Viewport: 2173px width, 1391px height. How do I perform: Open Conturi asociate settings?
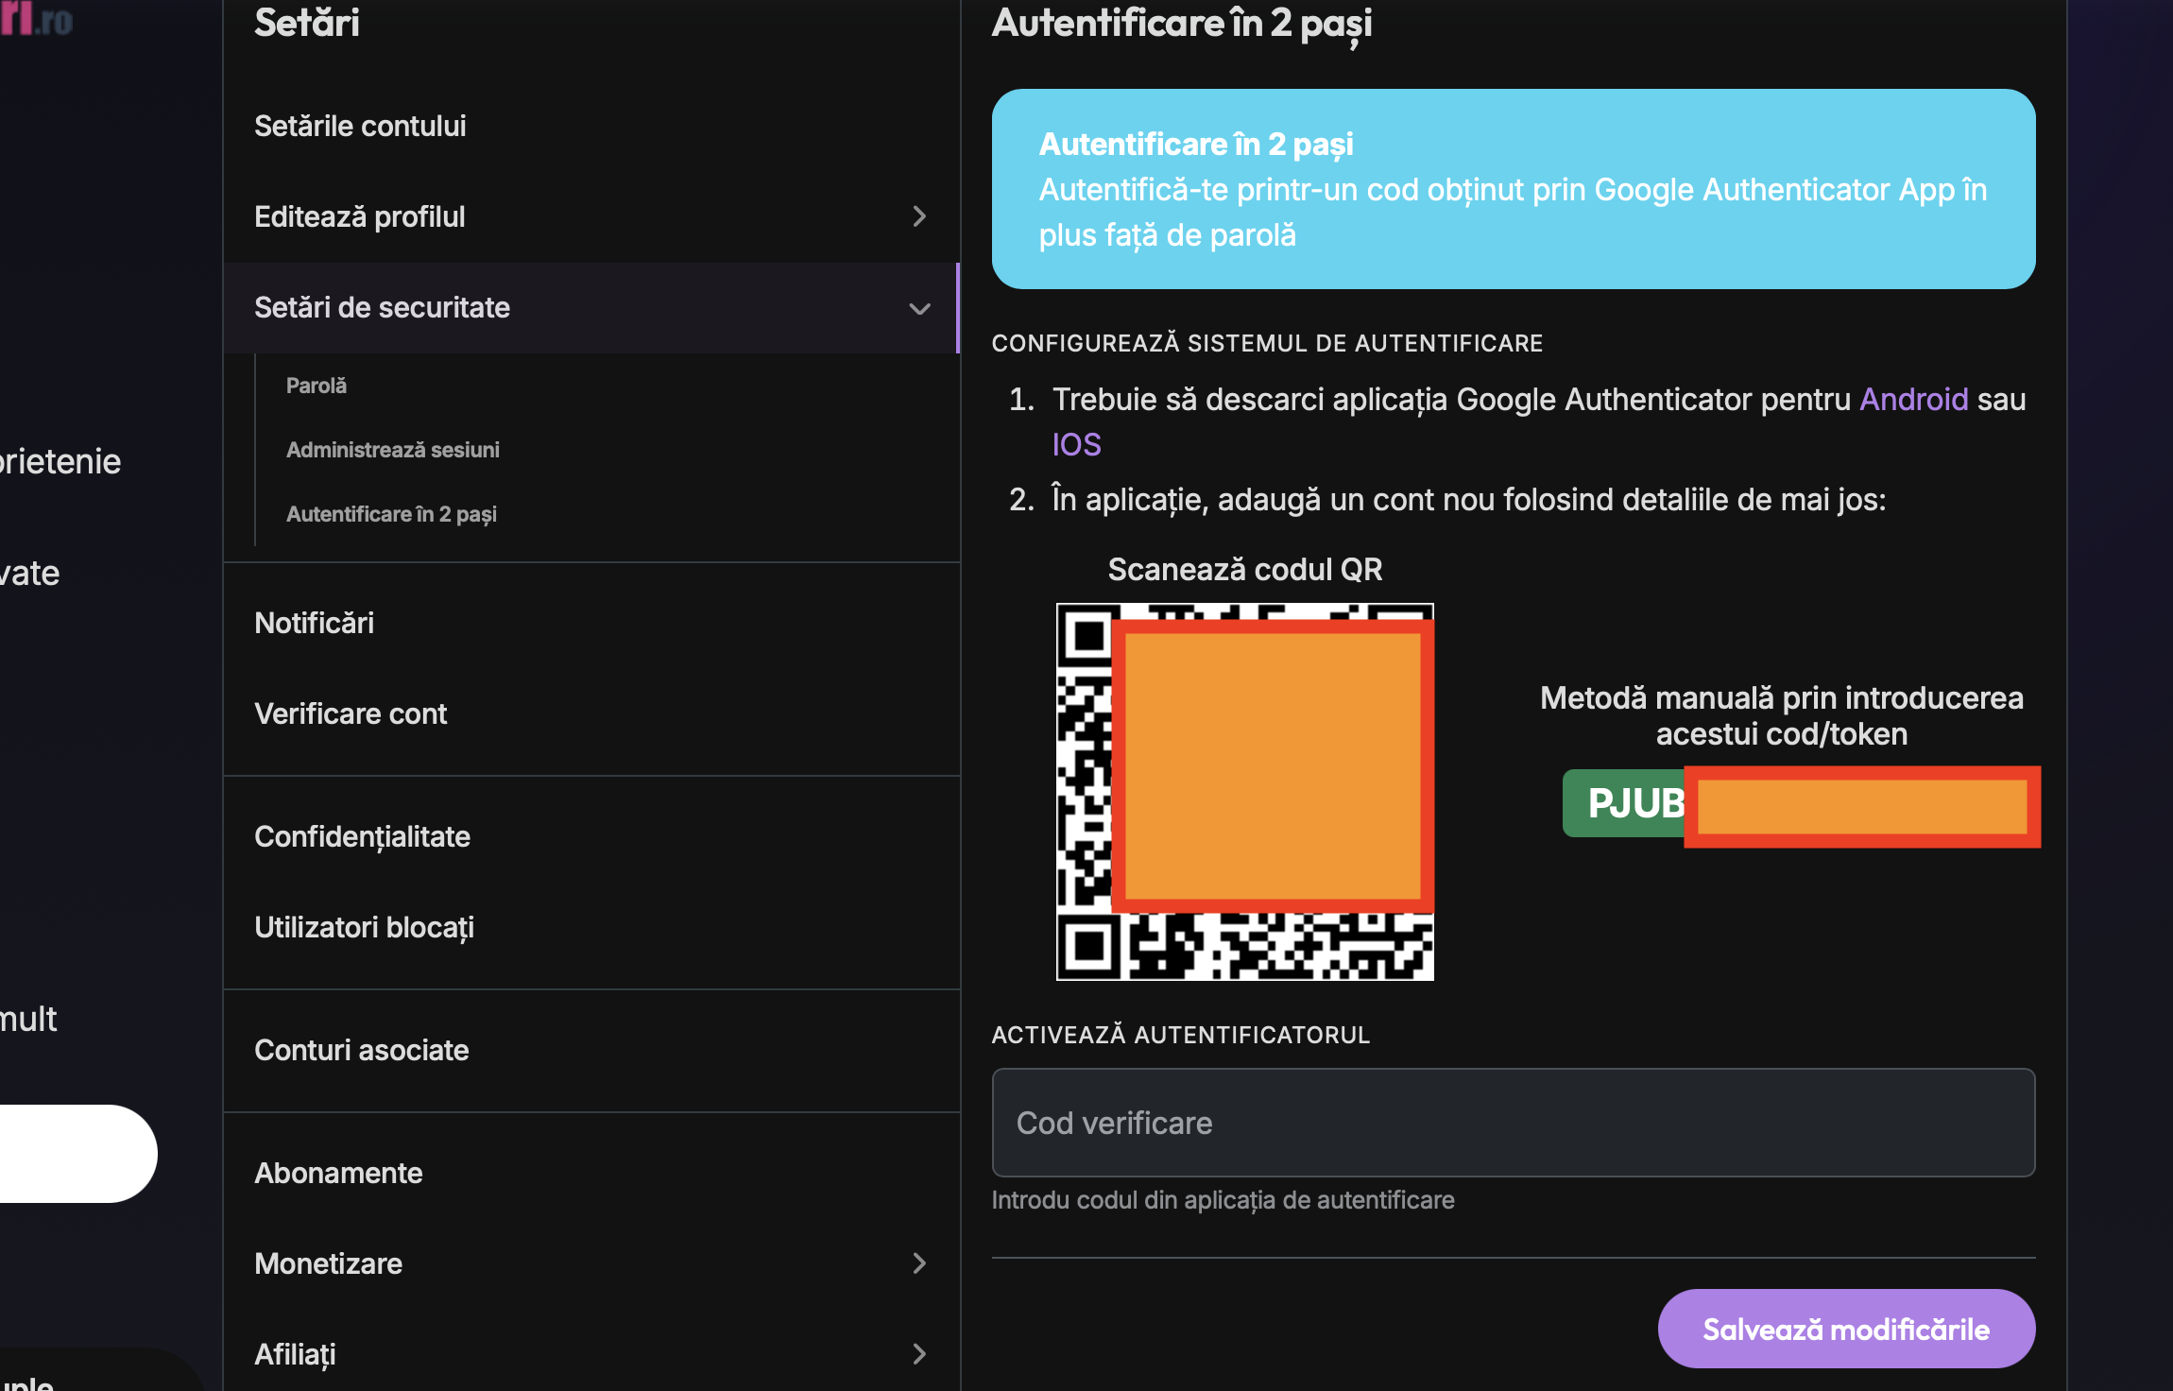click(x=361, y=1050)
